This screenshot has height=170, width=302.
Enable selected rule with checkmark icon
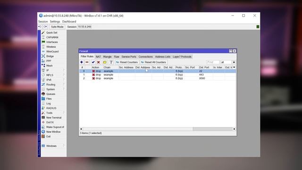tap(93, 62)
